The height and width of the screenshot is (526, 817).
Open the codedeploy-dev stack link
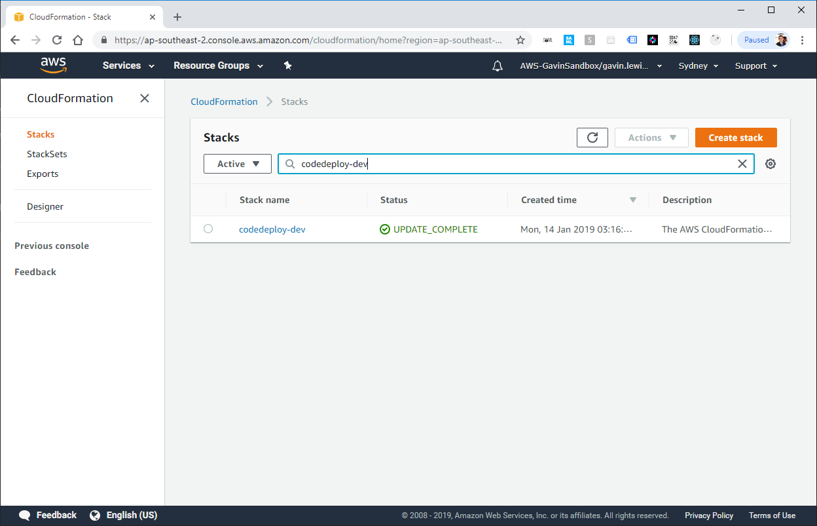(272, 229)
